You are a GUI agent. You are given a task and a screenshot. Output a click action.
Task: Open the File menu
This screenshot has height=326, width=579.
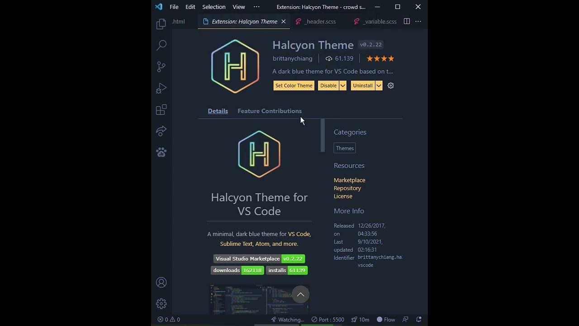pyautogui.click(x=174, y=7)
